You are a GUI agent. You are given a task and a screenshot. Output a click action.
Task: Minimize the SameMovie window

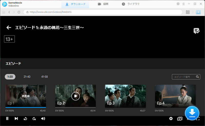[189, 4]
